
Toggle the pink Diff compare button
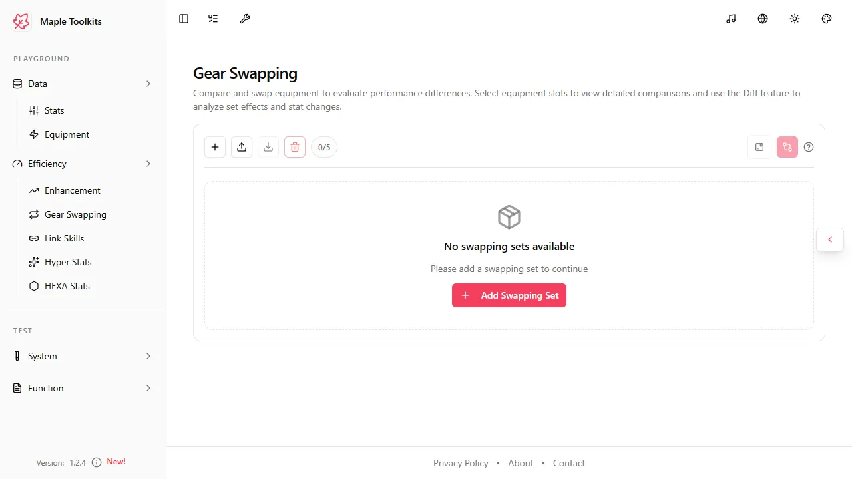787,147
